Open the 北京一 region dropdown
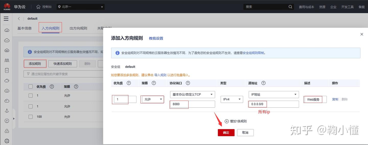368x145 pixels. pos(80,7)
